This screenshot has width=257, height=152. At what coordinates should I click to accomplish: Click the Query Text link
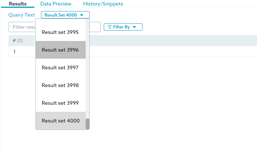(22, 15)
